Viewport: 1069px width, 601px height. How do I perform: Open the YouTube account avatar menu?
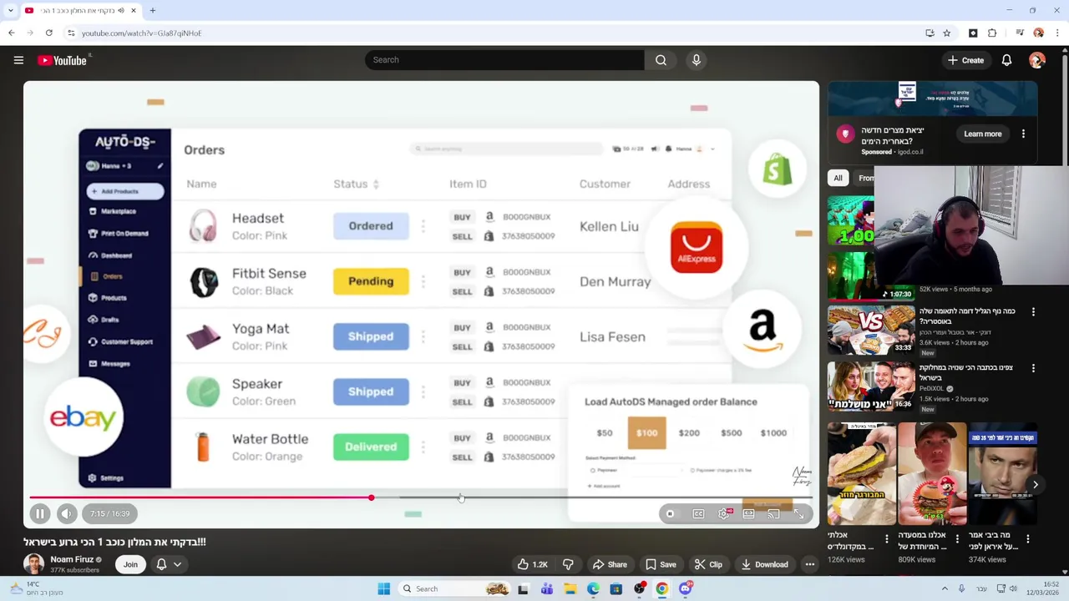click(x=1037, y=60)
